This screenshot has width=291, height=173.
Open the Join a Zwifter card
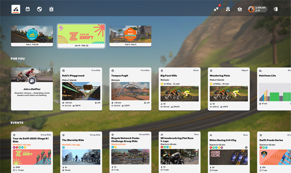[x=32, y=89]
